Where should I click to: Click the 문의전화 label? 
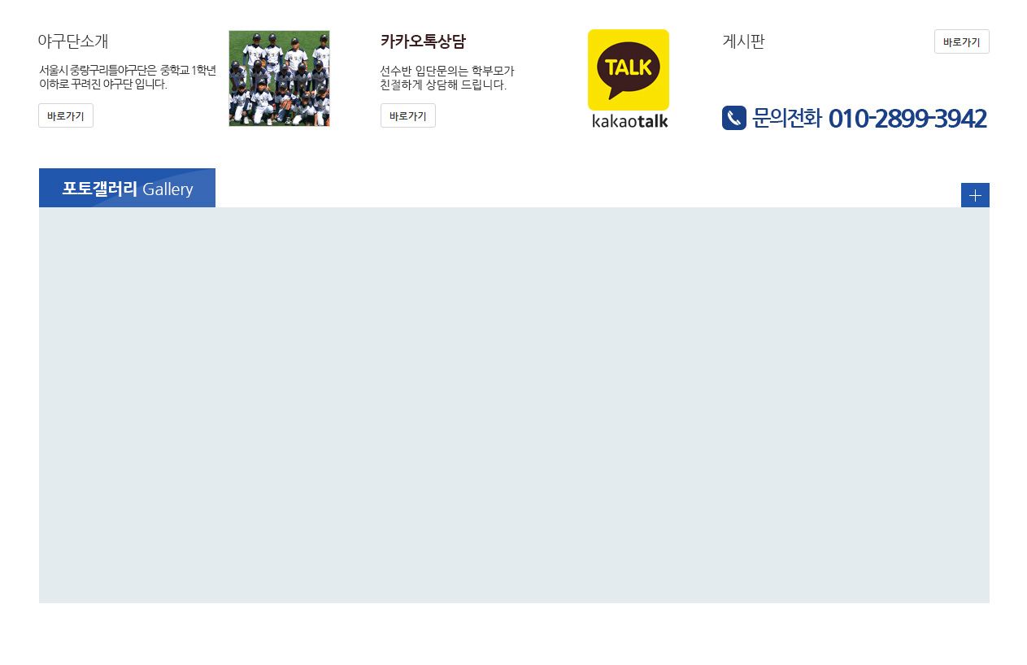pos(787,118)
